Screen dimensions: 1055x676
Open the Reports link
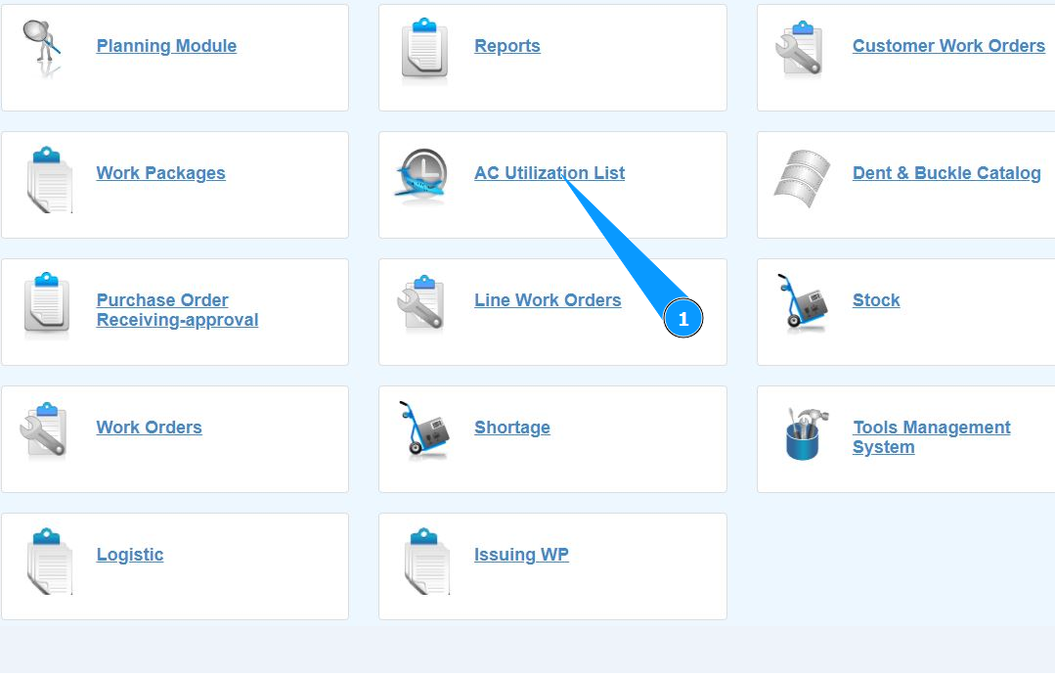507,46
